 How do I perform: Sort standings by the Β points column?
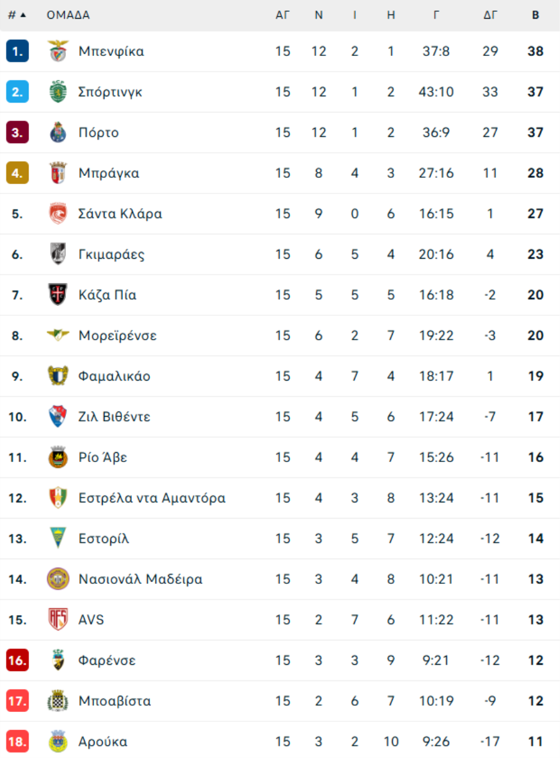click(x=535, y=15)
